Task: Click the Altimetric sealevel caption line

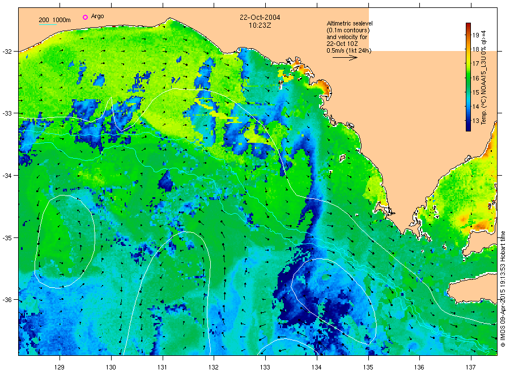Action: point(349,23)
